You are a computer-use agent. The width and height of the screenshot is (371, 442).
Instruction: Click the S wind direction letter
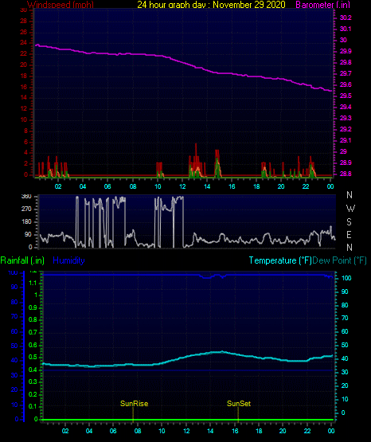click(x=349, y=222)
